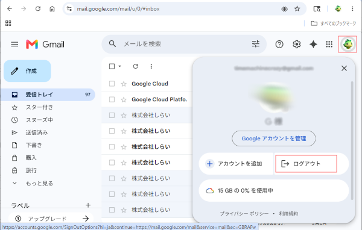
Task: Check the Google Cloud Platfo. email checkbox
Action: click(112, 99)
